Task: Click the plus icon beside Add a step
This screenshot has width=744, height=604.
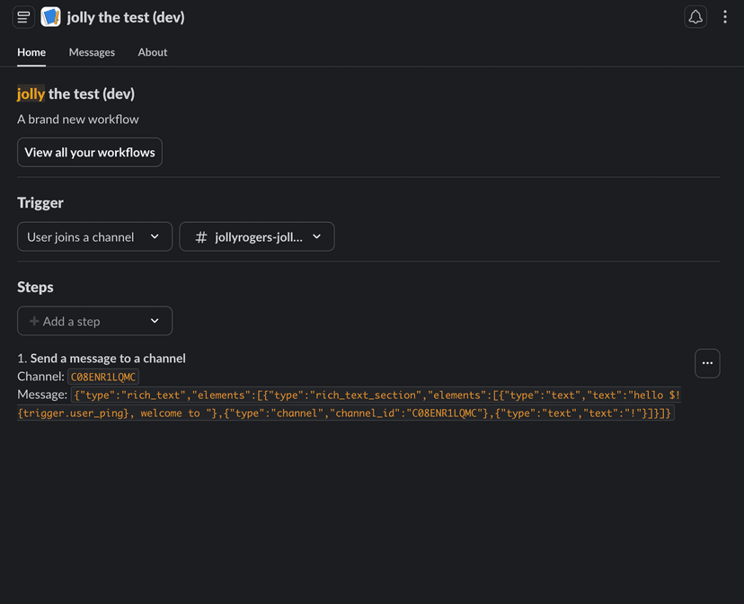Action: pos(34,321)
